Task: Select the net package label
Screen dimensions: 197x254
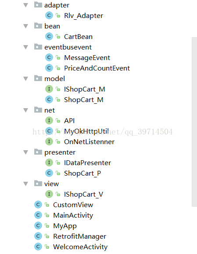Action: [50, 110]
